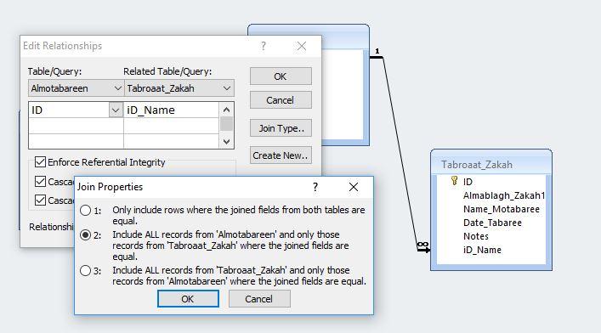Select Almablagh_Zakah1 field in table
601x333 pixels.
(x=503, y=195)
